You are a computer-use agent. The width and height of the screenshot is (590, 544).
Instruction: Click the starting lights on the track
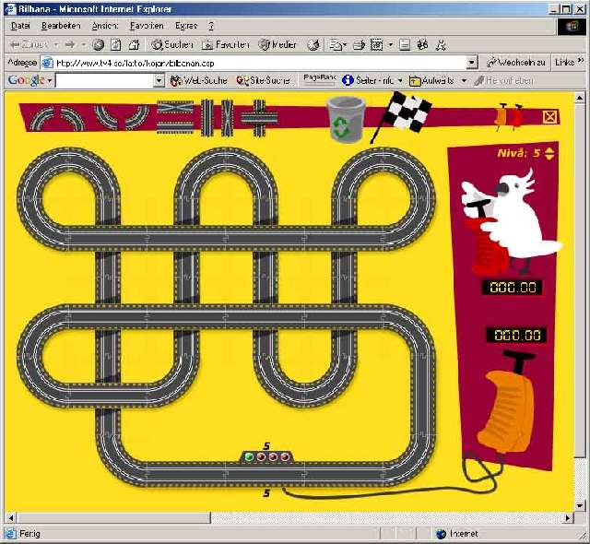pos(267,456)
